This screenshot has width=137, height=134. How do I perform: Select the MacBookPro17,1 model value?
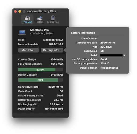click(53, 40)
